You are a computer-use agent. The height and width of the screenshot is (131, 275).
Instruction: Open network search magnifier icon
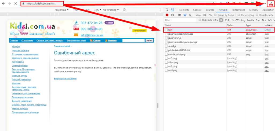(x=190, y=15)
